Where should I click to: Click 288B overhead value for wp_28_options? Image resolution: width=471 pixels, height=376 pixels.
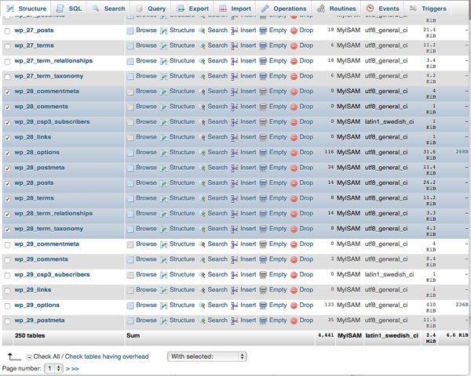[462, 152]
